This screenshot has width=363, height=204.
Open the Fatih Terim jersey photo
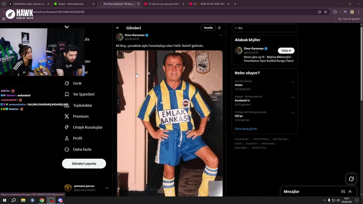170,123
